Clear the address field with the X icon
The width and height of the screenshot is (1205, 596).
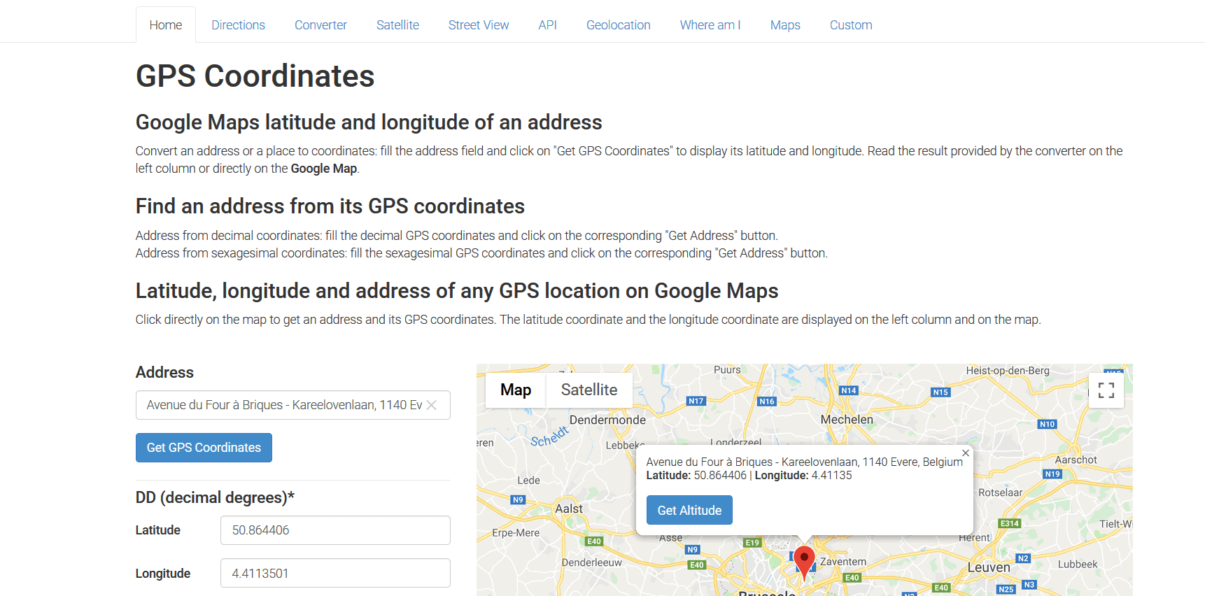coord(432,405)
